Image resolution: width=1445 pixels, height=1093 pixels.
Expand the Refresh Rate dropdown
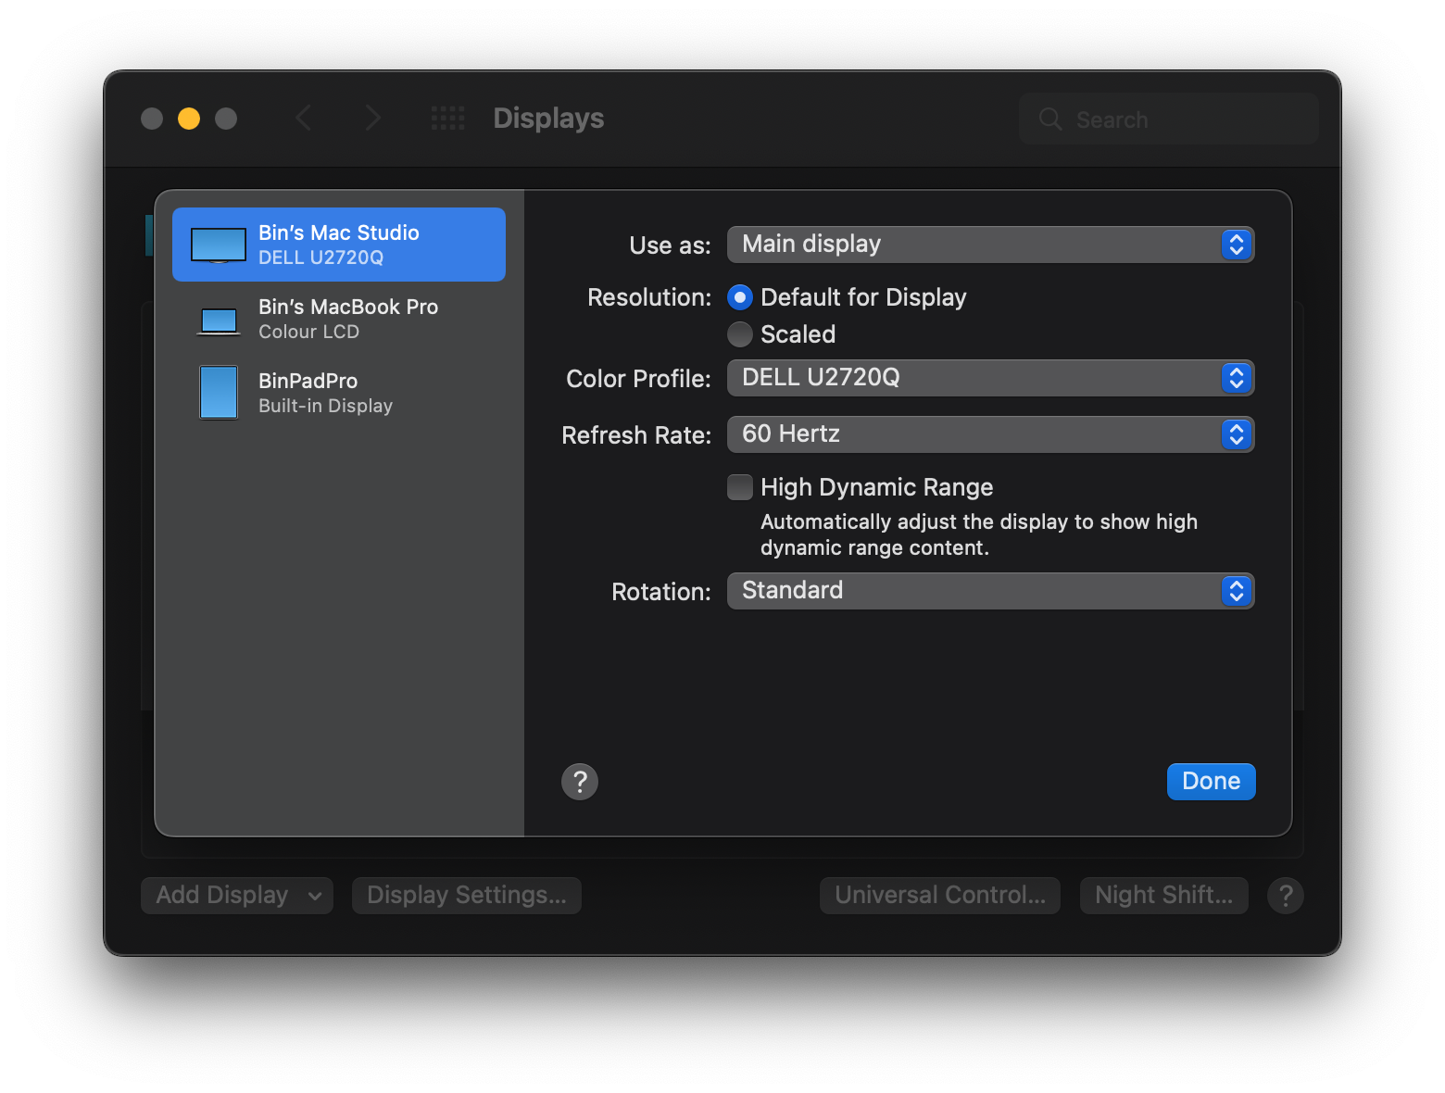[x=990, y=434]
